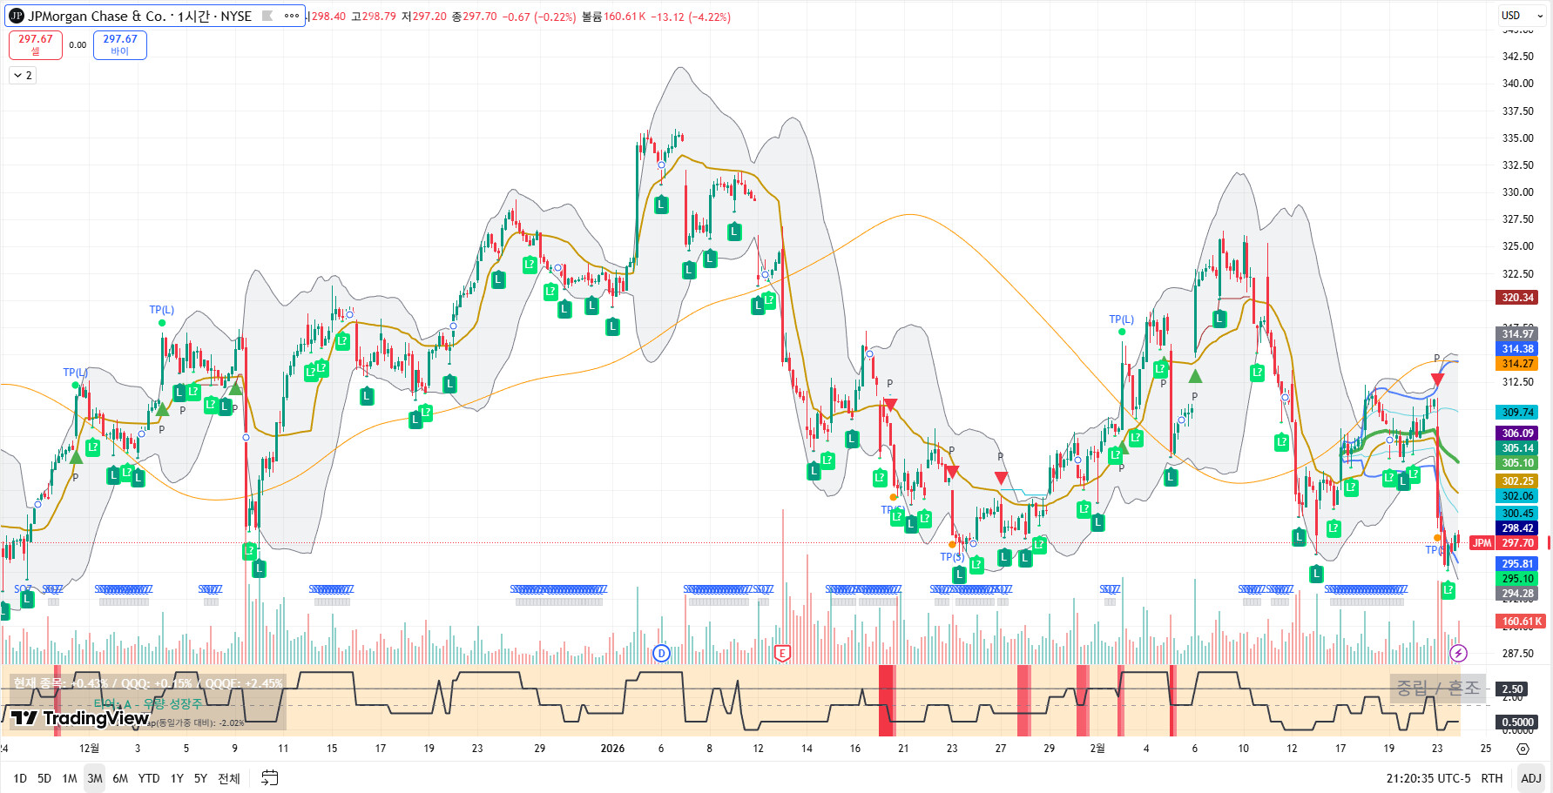
Task: Click the orange 302.25 price label
Action: 1517,481
